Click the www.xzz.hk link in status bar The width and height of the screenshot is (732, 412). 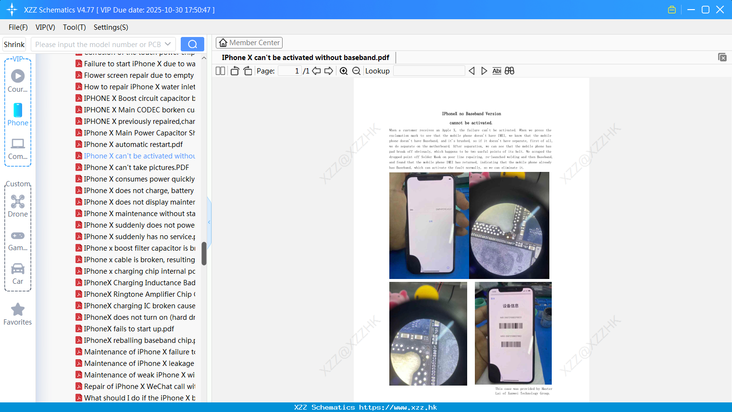398,407
